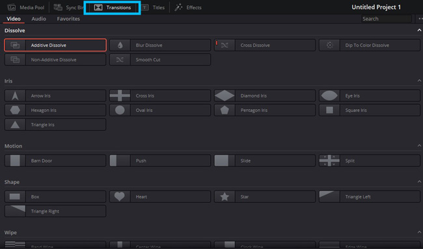423x249 pixels.
Task: Open the Effects panel
Action: tap(188, 8)
